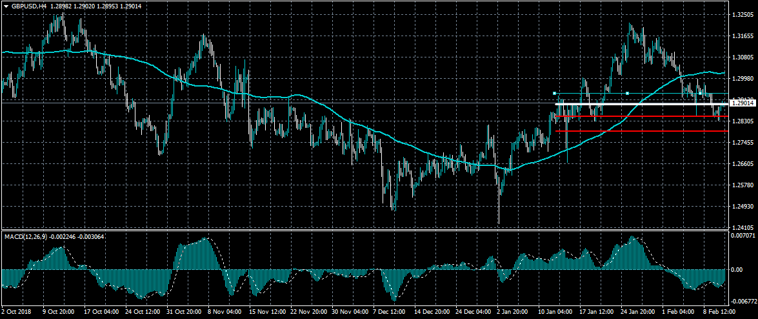Grab the leftmost handle of the cyan line

tap(555, 94)
